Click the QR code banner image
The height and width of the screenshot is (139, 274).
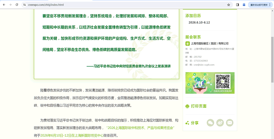pyautogui.click(x=210, y=83)
